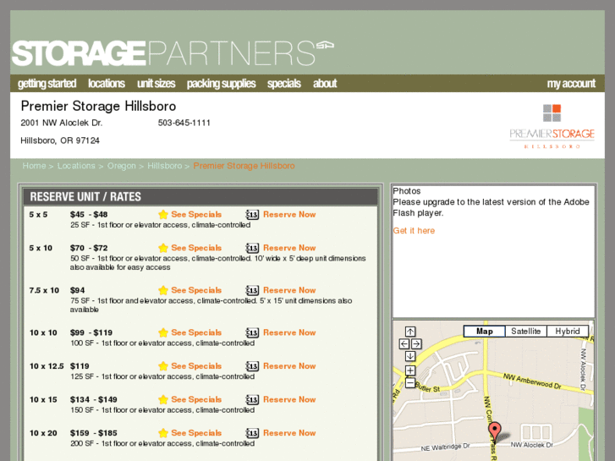Click the calendar icon in the 10 x 15 row

click(x=252, y=400)
